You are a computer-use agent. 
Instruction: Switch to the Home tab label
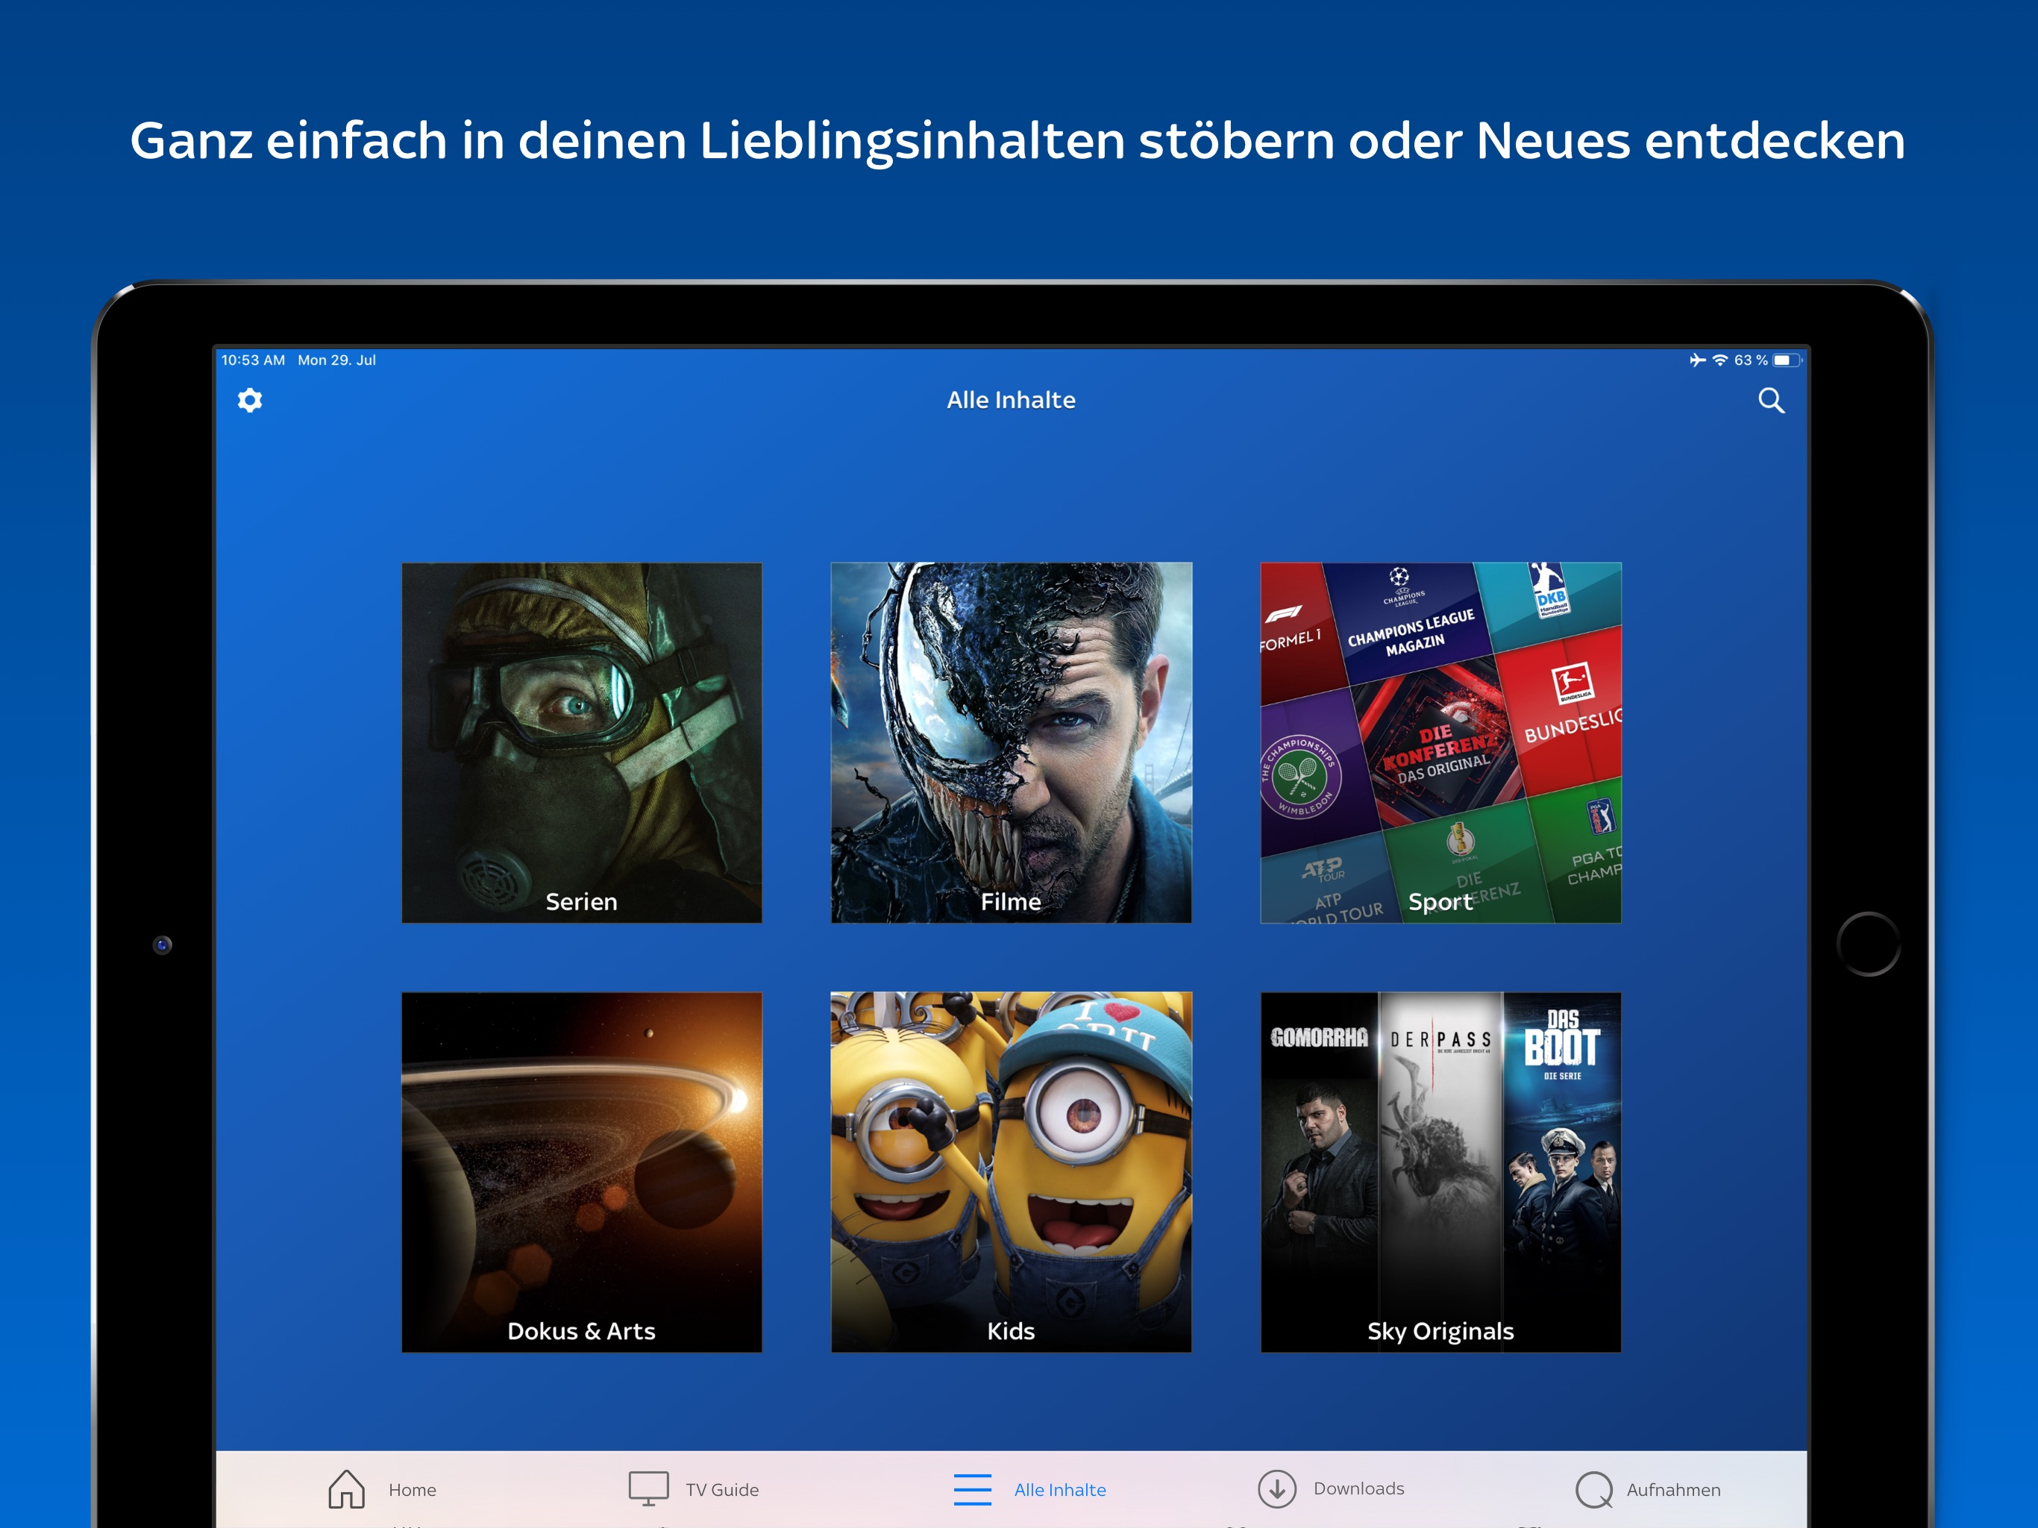click(412, 1489)
